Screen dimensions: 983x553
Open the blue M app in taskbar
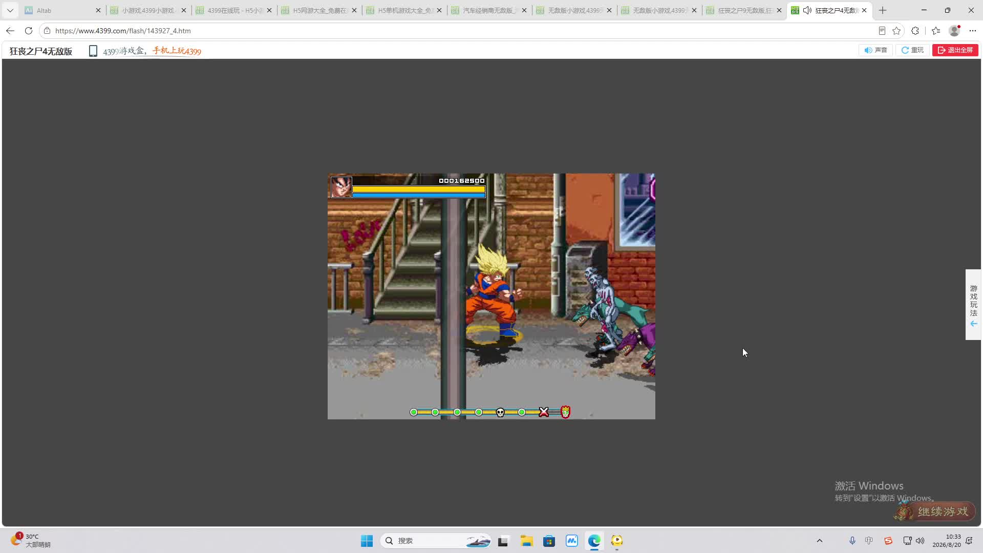(x=571, y=541)
